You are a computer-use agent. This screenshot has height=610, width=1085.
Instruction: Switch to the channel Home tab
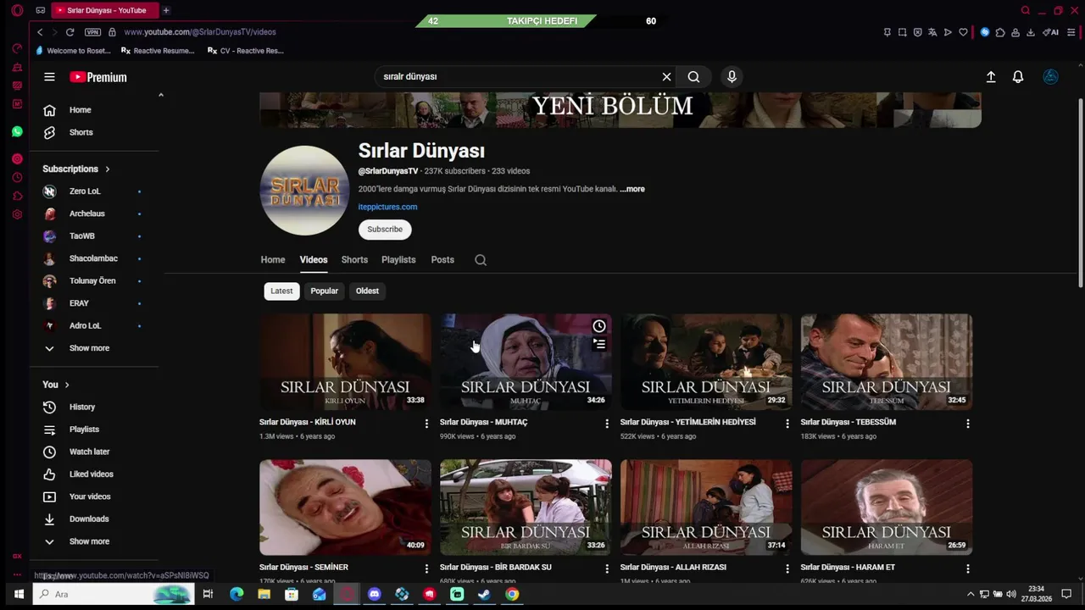[x=273, y=260]
